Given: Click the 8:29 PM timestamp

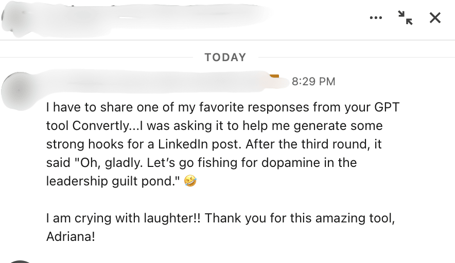Looking at the screenshot, I should coord(313,82).
